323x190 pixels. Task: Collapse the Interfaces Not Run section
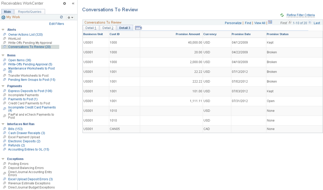[x=3, y=124]
